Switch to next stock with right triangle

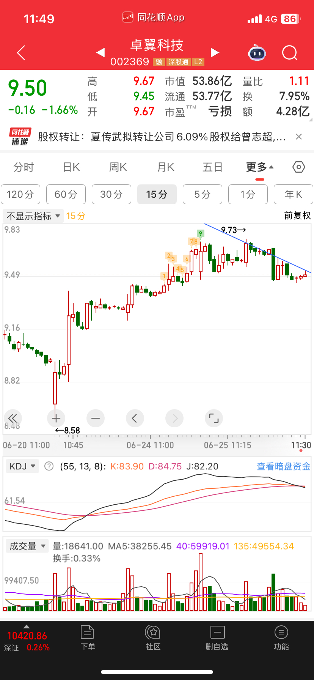pyautogui.click(x=215, y=52)
